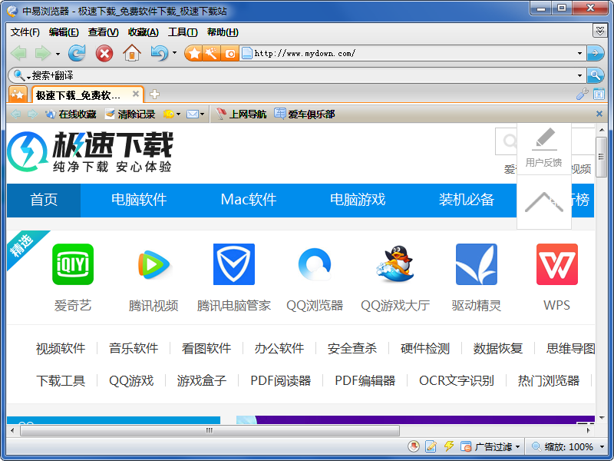Expand the address bar URL dropdown

tap(579, 54)
